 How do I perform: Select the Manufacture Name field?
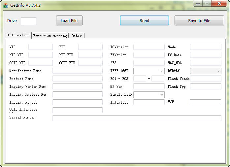point(77,71)
